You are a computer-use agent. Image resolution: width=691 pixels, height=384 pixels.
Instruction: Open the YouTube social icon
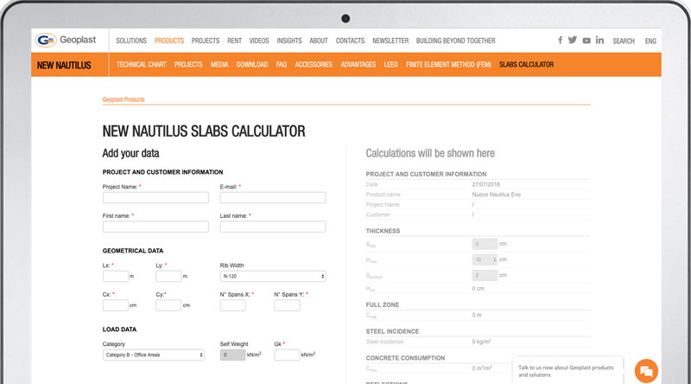[586, 41]
